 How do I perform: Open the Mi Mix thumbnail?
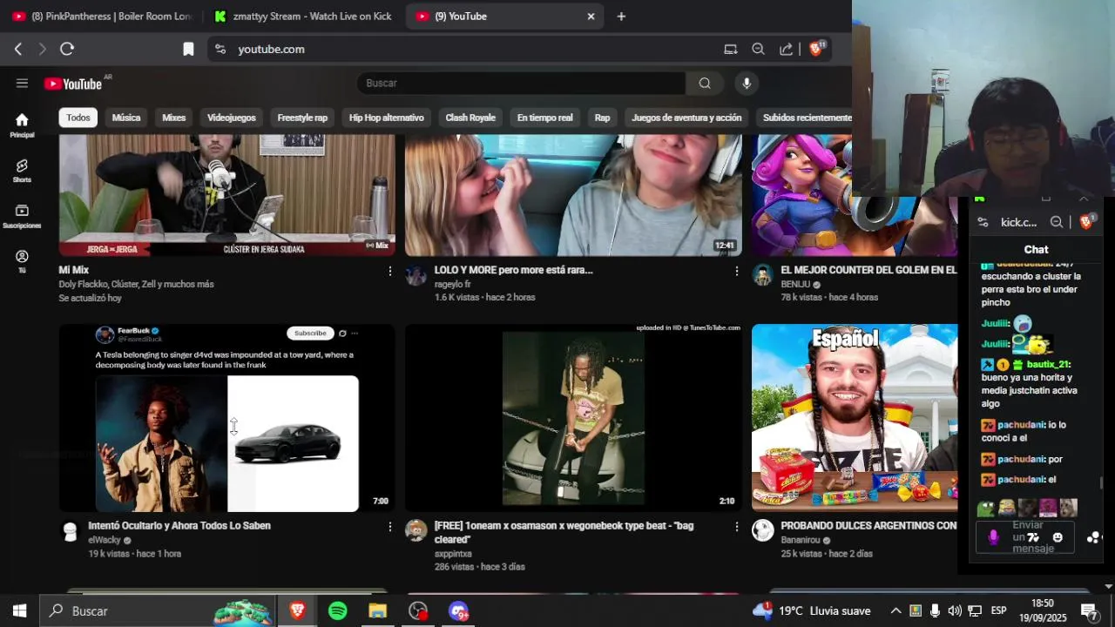[226, 195]
